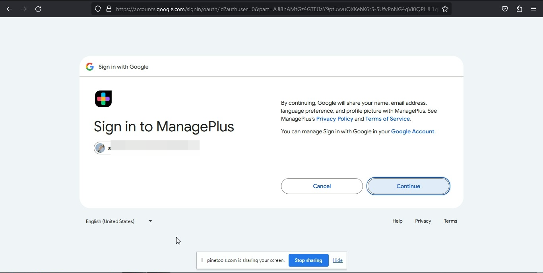The width and height of the screenshot is (543, 273).
Task: Click the browser forward arrow
Action: click(24, 9)
